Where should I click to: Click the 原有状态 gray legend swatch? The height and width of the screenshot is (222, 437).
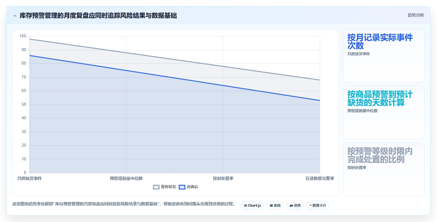[156, 187]
